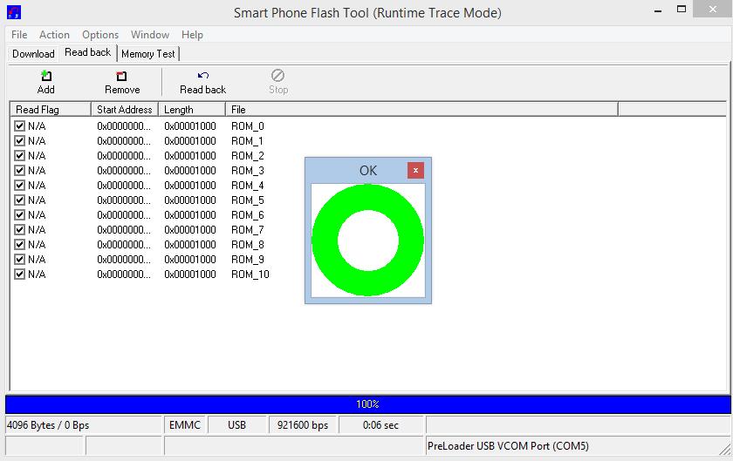The height and width of the screenshot is (461, 733).
Task: Minimize the Smart Phone Flash Tool window
Action: pyautogui.click(x=658, y=10)
